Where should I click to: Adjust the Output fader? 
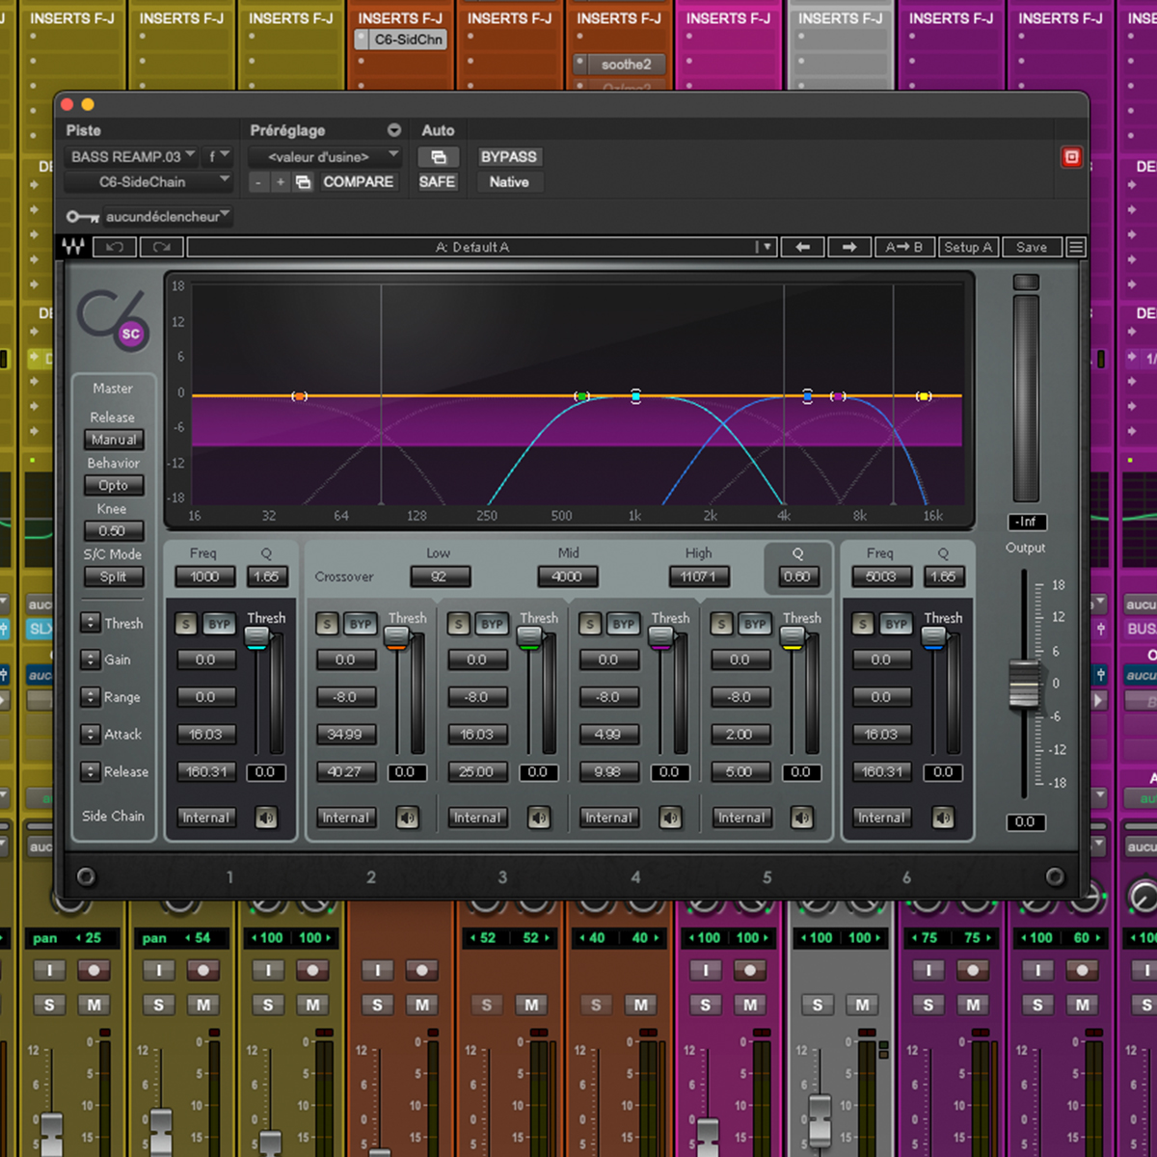tap(1024, 684)
